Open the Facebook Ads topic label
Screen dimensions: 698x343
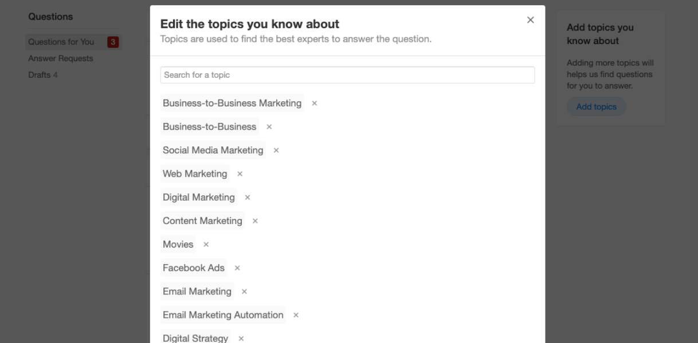pos(194,268)
